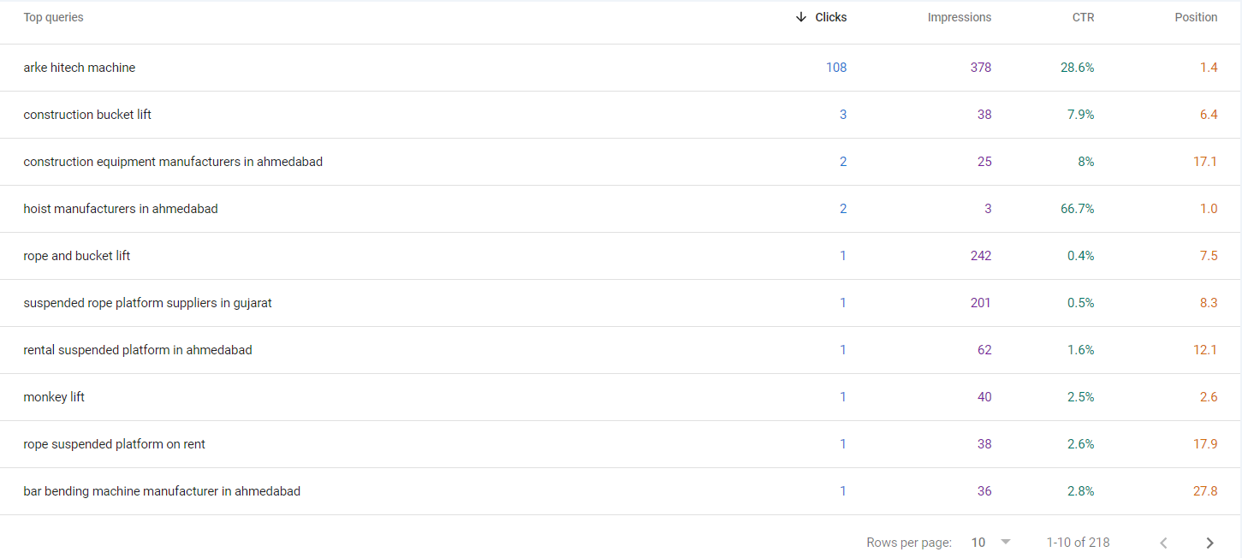This screenshot has width=1242, height=558.
Task: Click the Clicks sort arrow icon
Action: tap(802, 16)
